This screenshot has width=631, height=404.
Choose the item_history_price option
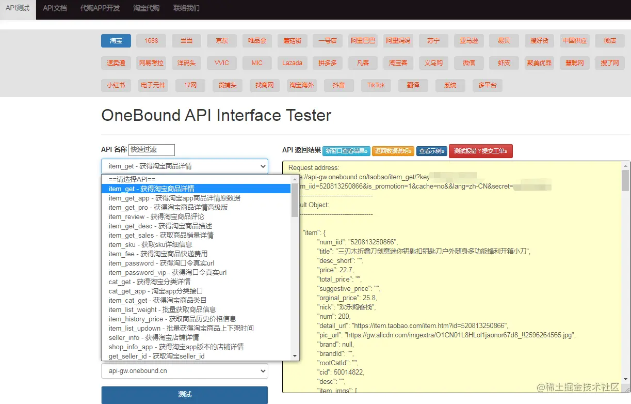[196, 319]
